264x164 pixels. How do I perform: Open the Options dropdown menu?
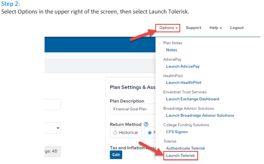[168, 28]
